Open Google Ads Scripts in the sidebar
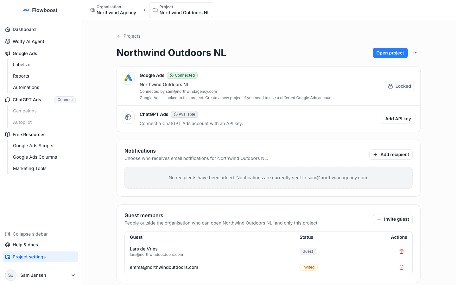The height and width of the screenshot is (285, 456). (33, 146)
